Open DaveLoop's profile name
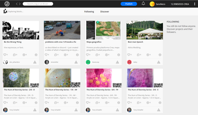Screen dimensions: 198x115 pos(96,62)
